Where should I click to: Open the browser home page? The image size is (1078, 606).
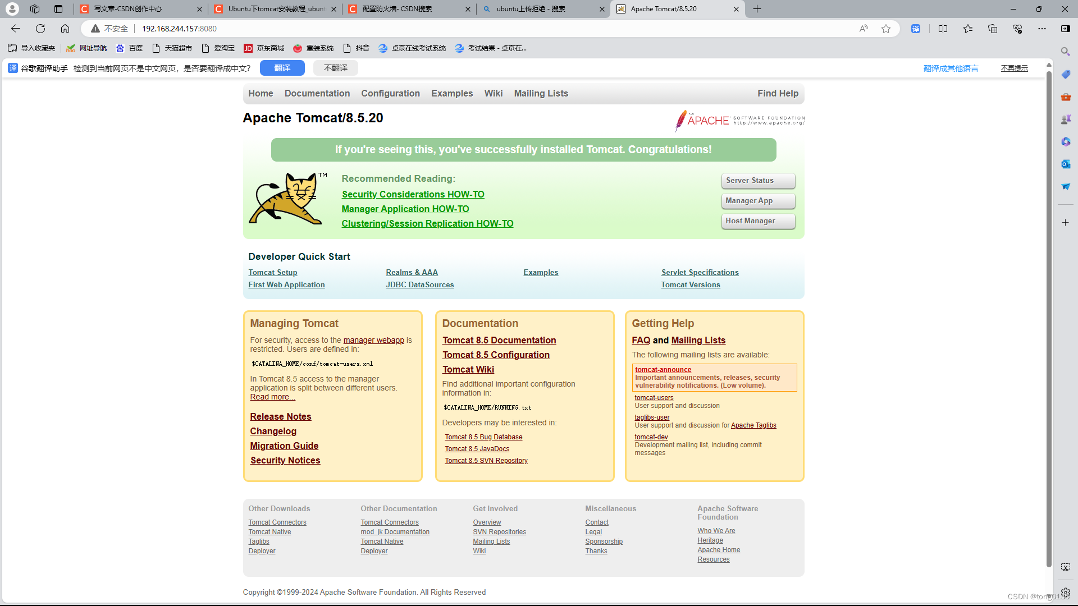[65, 29]
